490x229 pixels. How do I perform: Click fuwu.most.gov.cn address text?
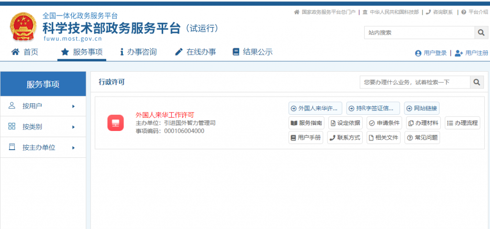click(73, 39)
